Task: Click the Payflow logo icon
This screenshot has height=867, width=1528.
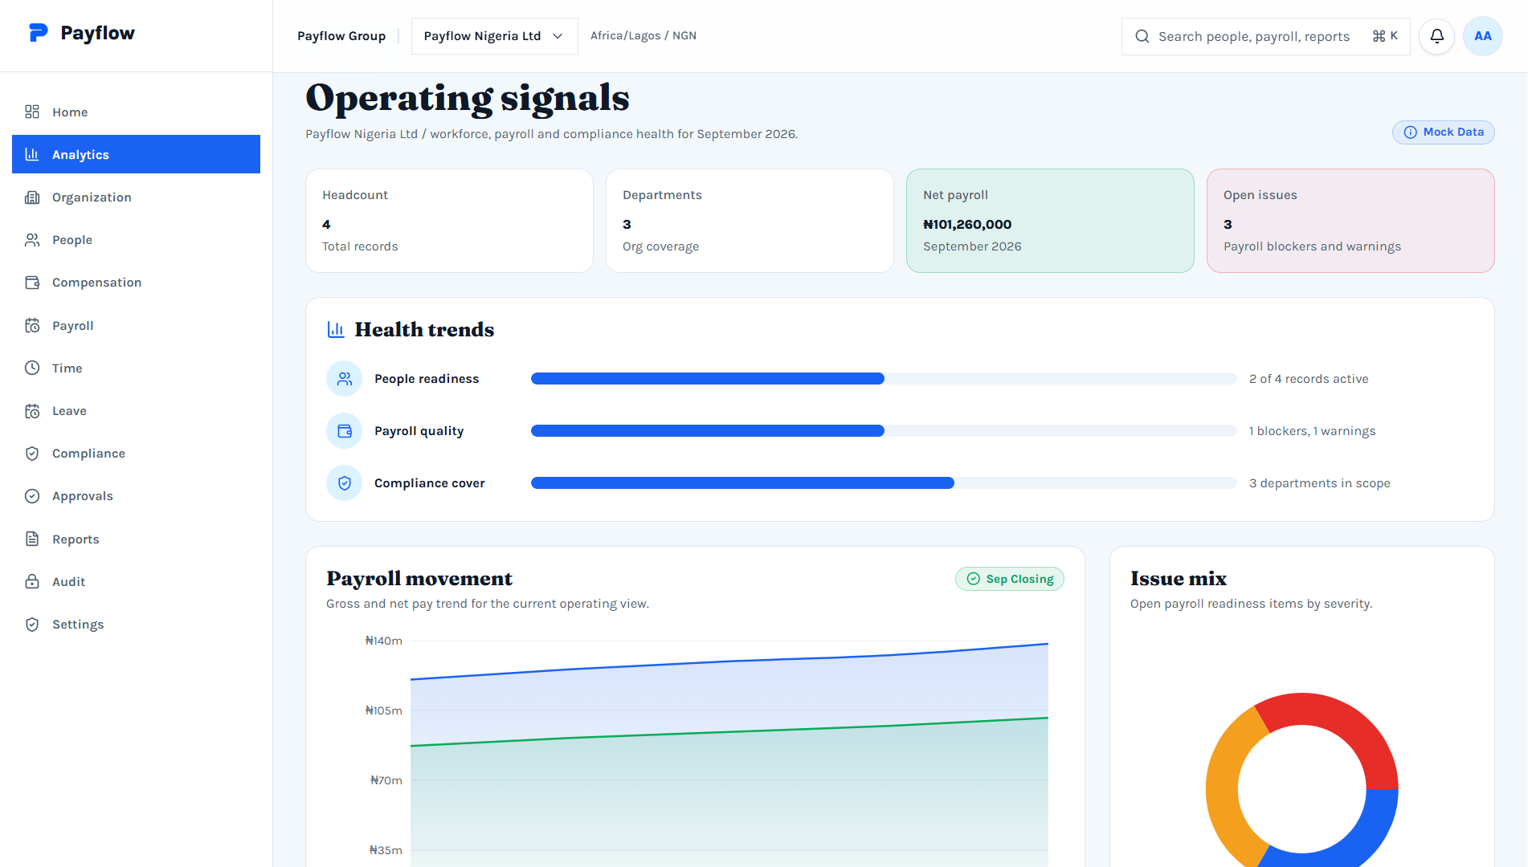Action: 38,33
